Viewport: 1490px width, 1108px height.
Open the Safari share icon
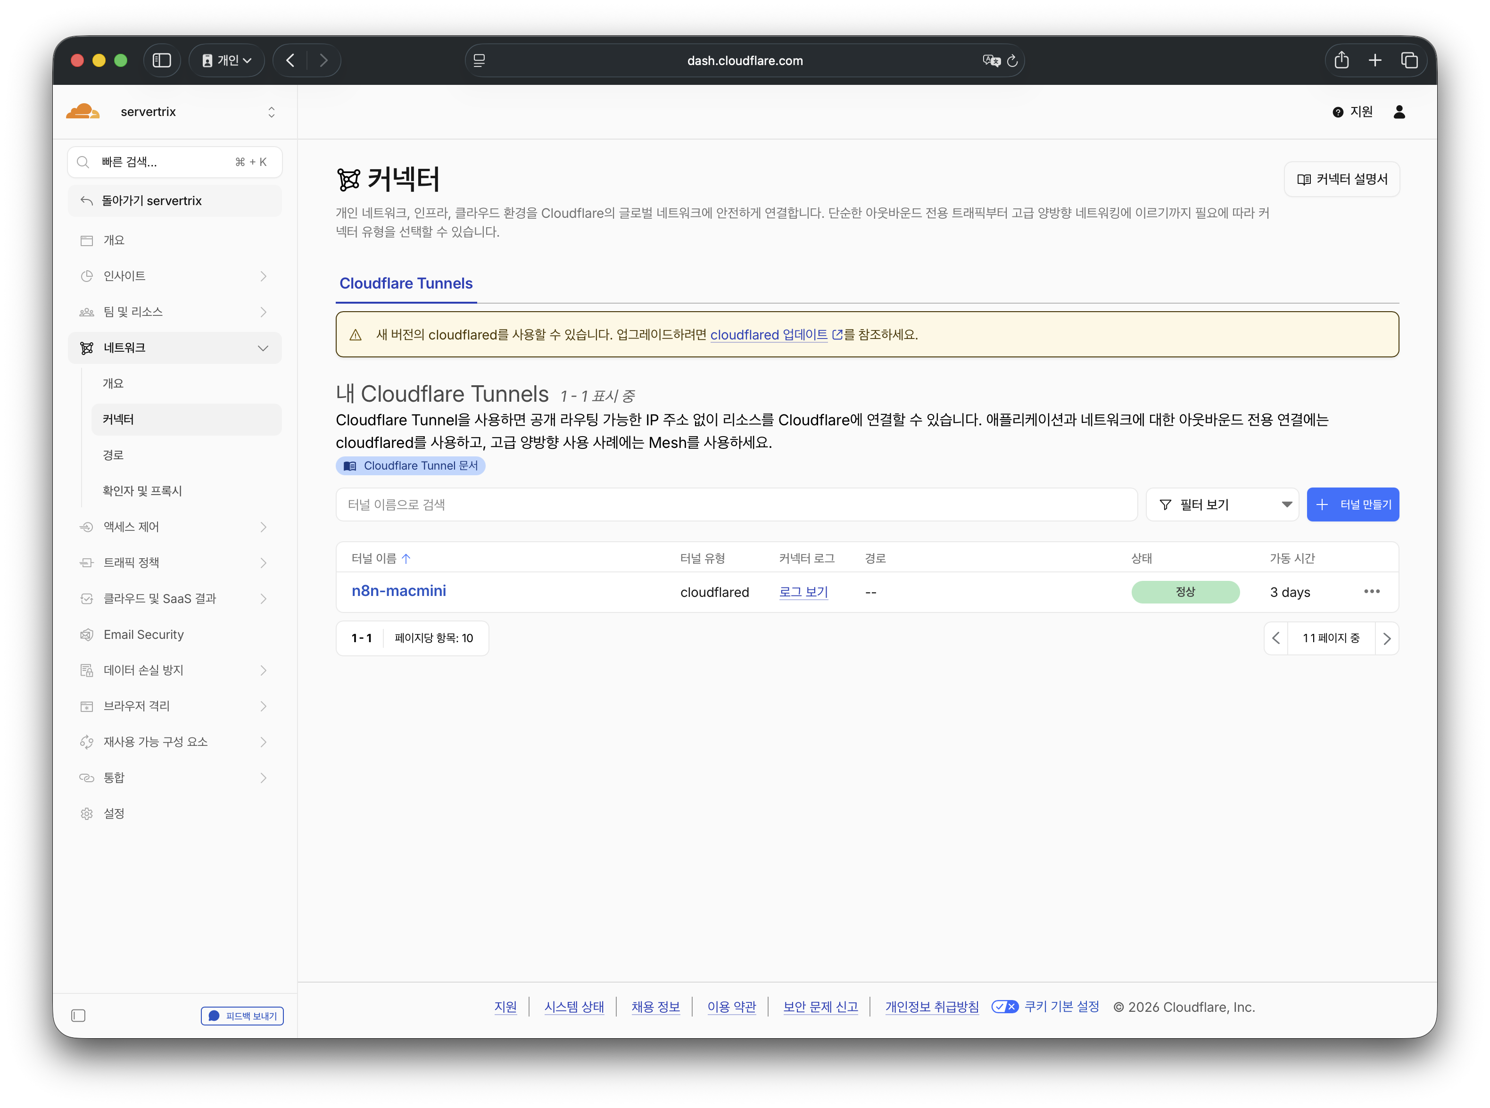point(1341,60)
